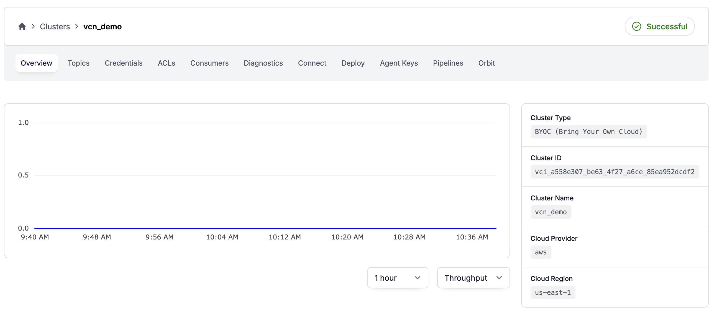Expand the 1 hour time range dropdown

point(398,278)
